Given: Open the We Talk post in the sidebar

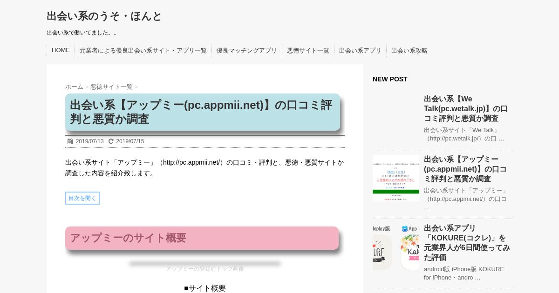Looking at the screenshot, I should click(466, 108).
